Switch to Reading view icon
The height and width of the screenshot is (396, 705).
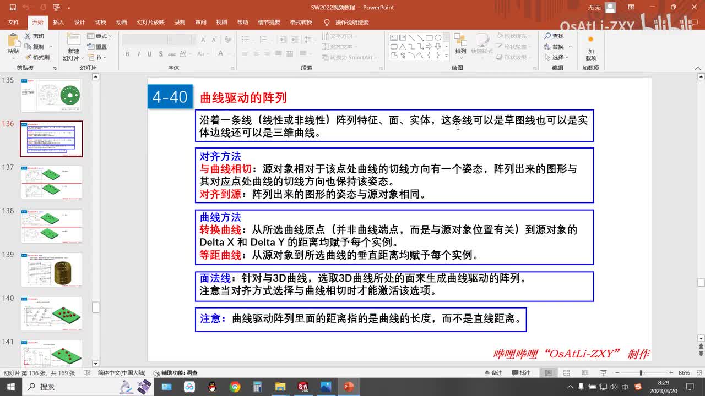pyautogui.click(x=584, y=373)
